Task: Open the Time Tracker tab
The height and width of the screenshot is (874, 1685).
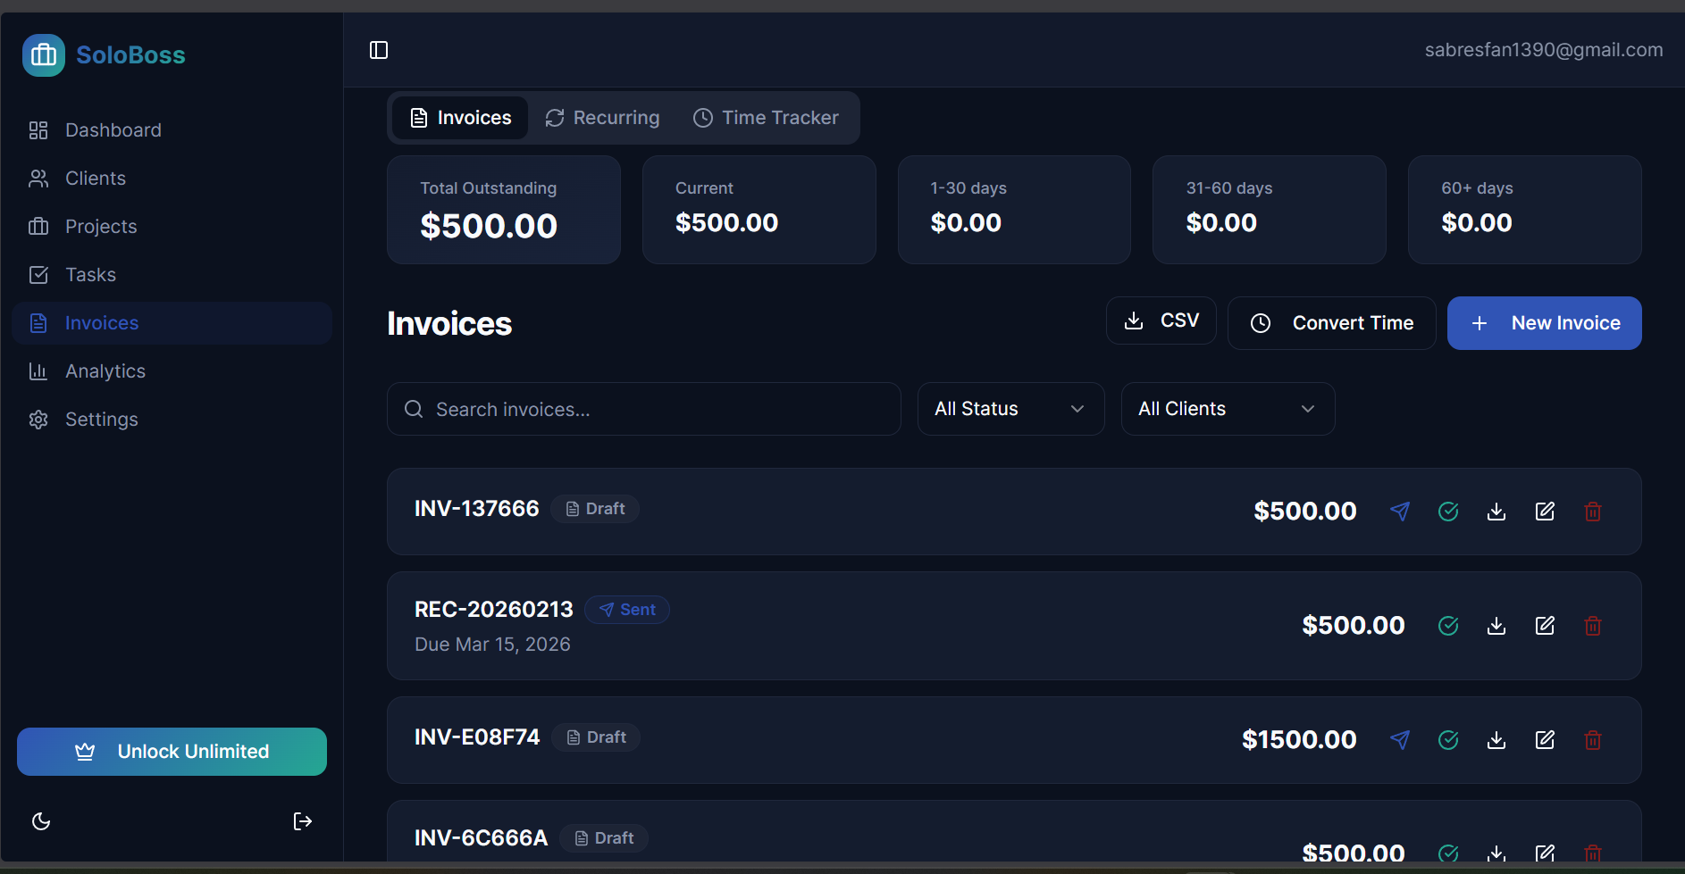Action: [766, 117]
